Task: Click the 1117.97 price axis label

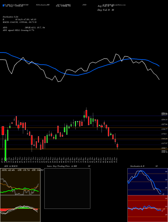Action: (x=164, y=143)
